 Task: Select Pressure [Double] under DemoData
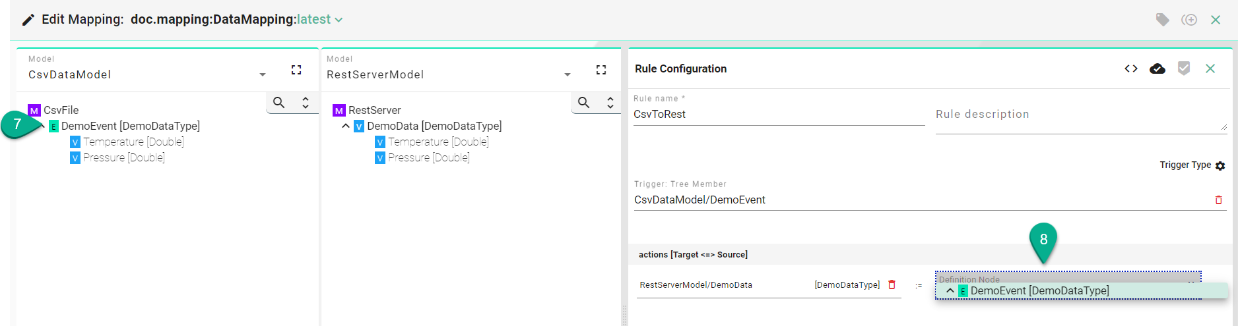point(428,157)
